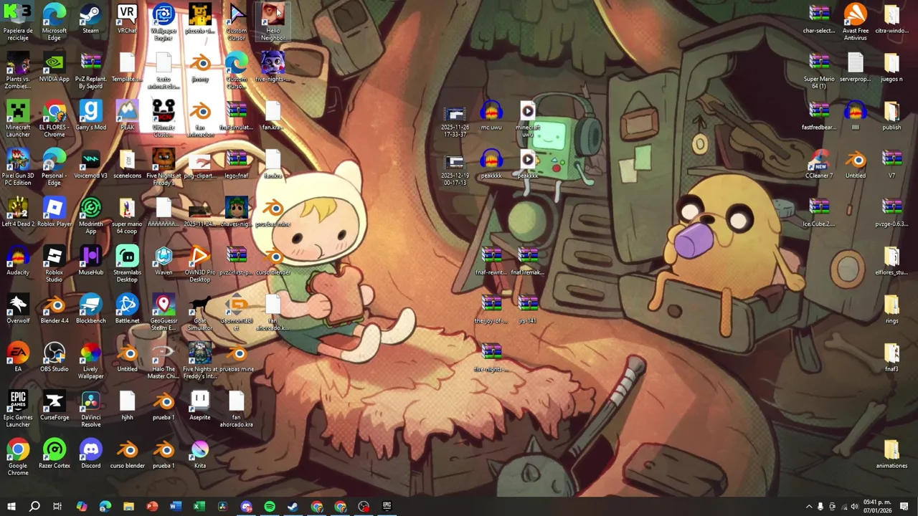Expand the hidden system tray icons

click(809, 507)
